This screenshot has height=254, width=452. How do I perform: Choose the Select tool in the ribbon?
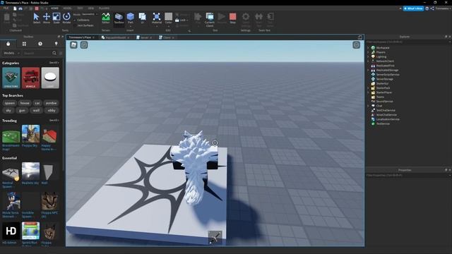click(37, 18)
